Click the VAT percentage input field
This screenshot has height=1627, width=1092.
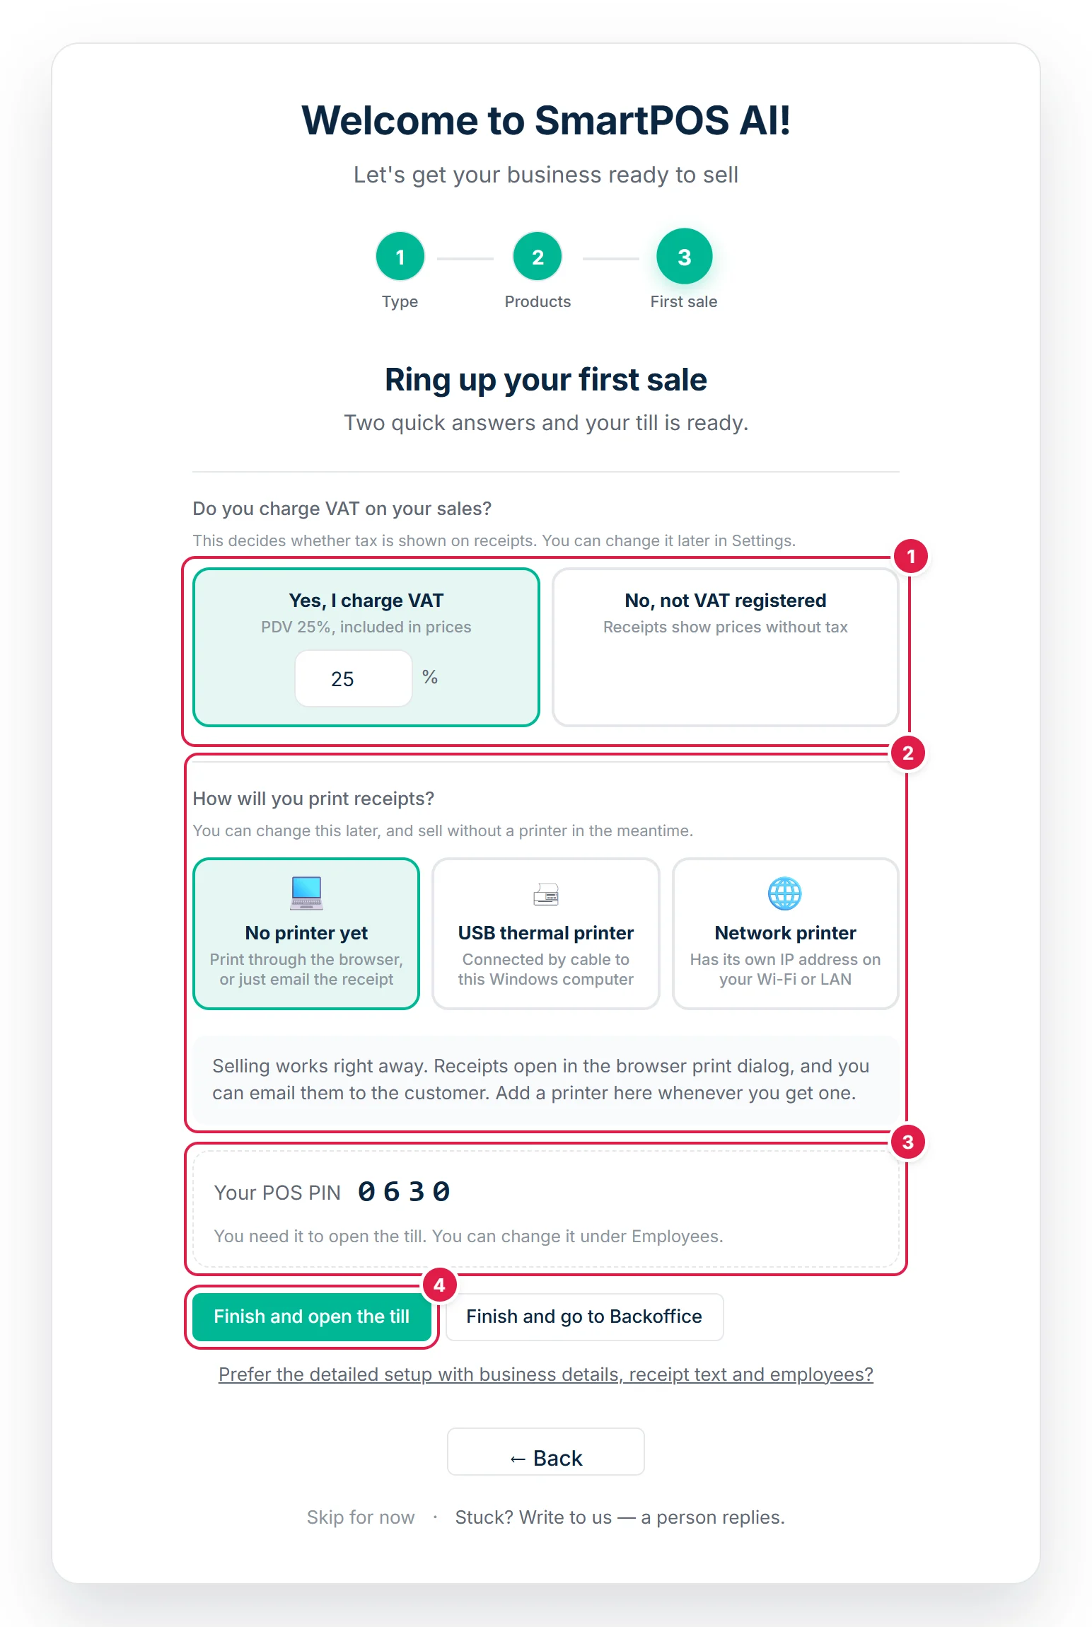click(x=354, y=678)
